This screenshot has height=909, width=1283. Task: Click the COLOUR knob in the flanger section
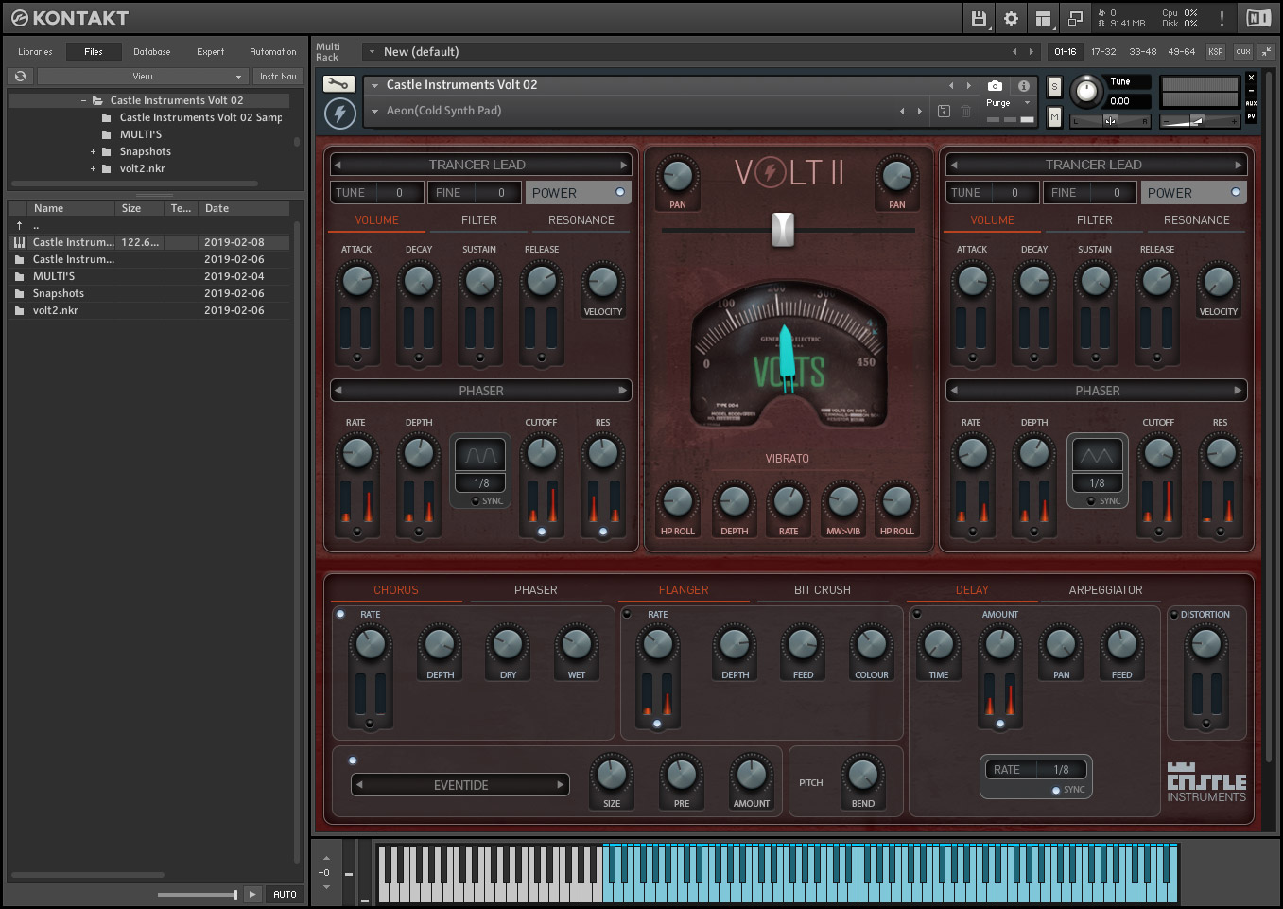click(871, 644)
